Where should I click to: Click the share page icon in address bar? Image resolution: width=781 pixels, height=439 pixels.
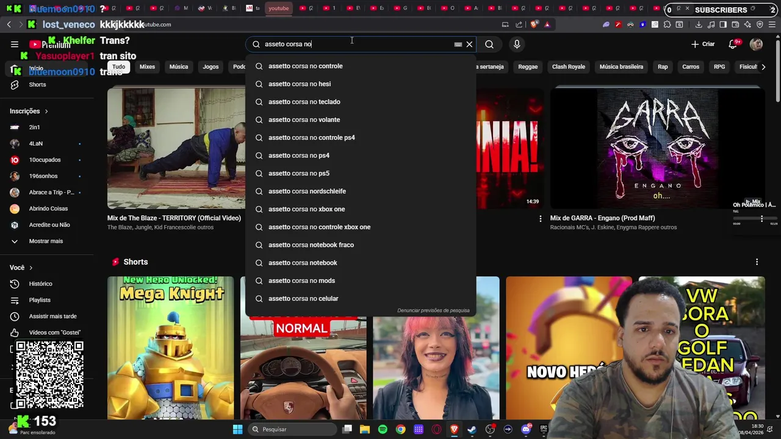point(519,24)
